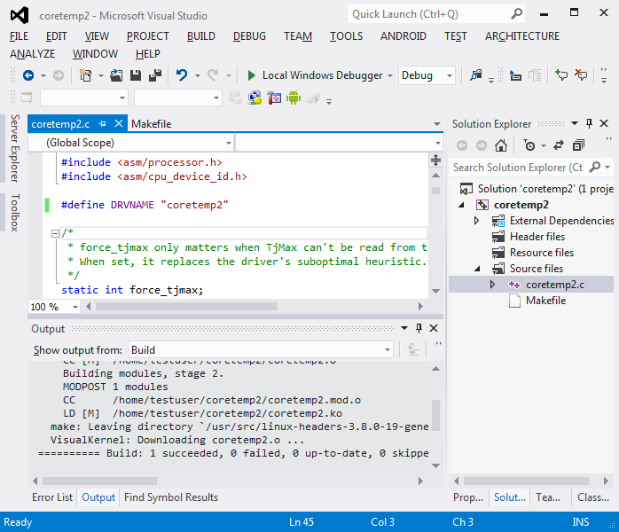Click the Undo arrow icon
Screen dimensions: 619x532
click(x=182, y=75)
